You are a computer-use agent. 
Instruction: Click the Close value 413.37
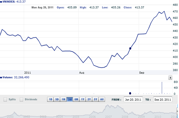139,7
